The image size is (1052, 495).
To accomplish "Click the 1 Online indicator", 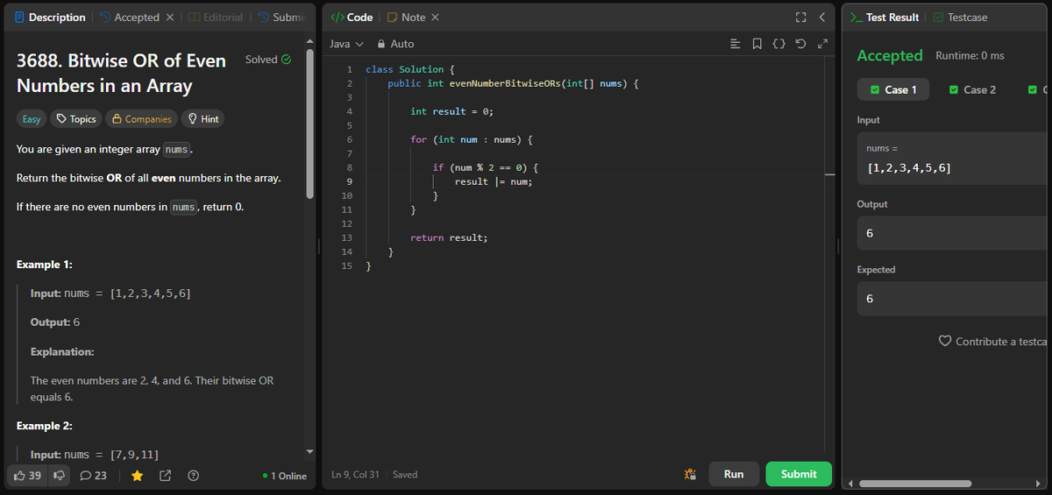I will [x=285, y=476].
